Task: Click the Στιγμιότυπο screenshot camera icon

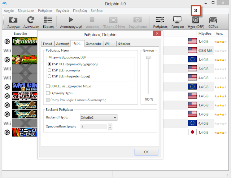Action: click(138, 20)
